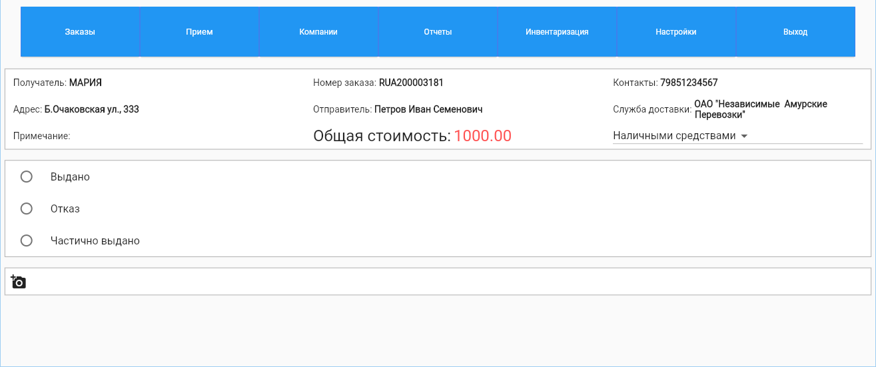The height and width of the screenshot is (367, 876).
Task: Go to the Прием menu item
Action: coord(199,31)
